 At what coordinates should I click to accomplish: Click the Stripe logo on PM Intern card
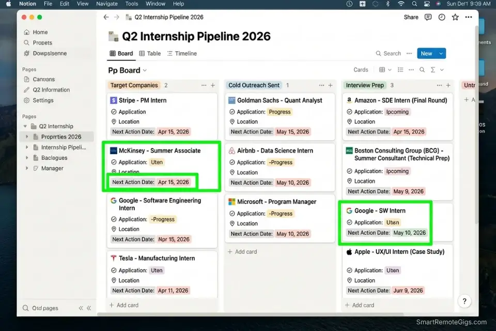(113, 100)
